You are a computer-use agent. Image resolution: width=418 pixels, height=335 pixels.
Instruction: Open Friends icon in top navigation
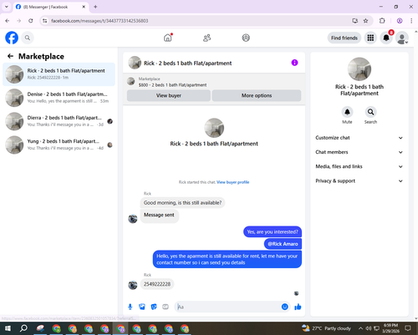(206, 38)
